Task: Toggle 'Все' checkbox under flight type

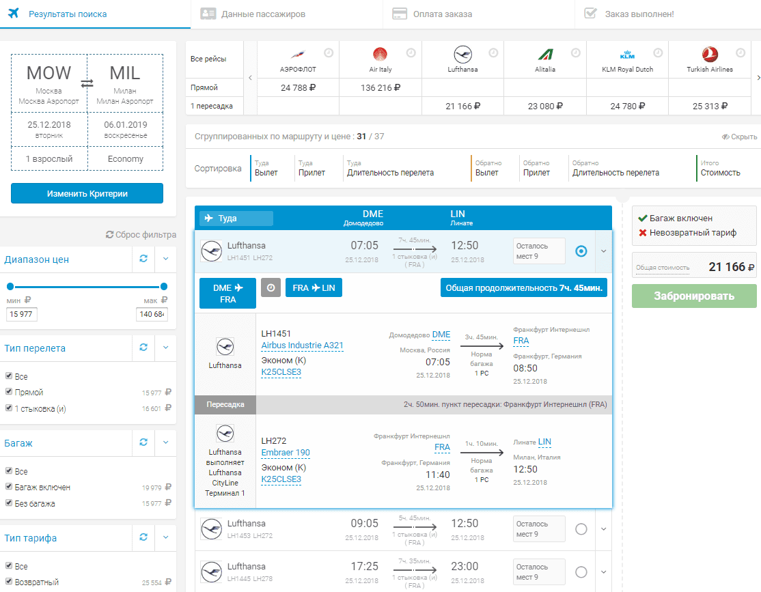Action: coord(9,376)
